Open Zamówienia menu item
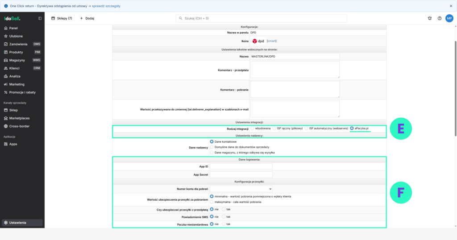Image resolution: width=457 pixels, height=240 pixels. (22, 44)
